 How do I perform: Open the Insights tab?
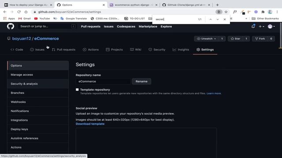click(181, 50)
